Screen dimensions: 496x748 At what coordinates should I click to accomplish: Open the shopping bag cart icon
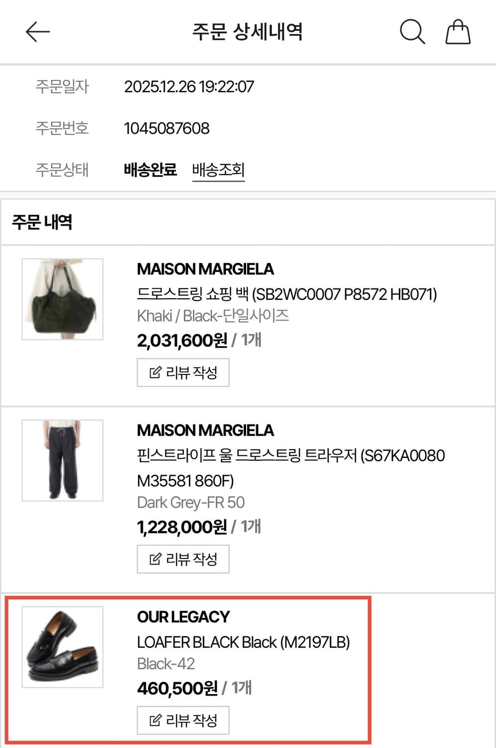(458, 32)
